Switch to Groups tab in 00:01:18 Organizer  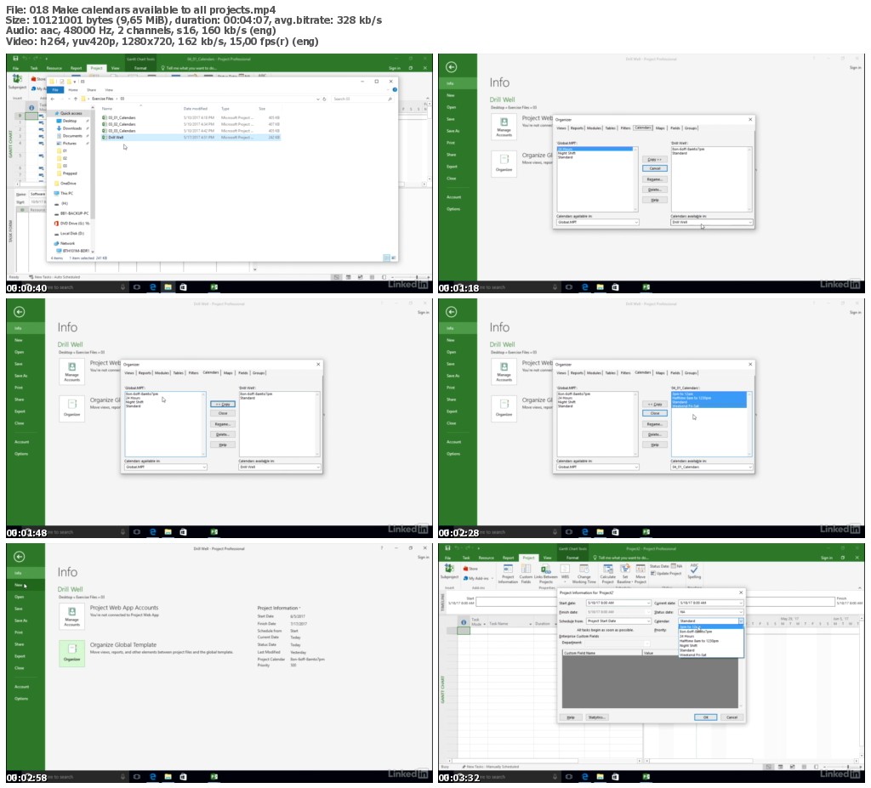(x=691, y=128)
